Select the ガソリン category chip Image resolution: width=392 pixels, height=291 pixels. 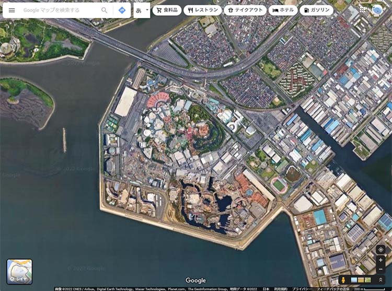point(316,10)
